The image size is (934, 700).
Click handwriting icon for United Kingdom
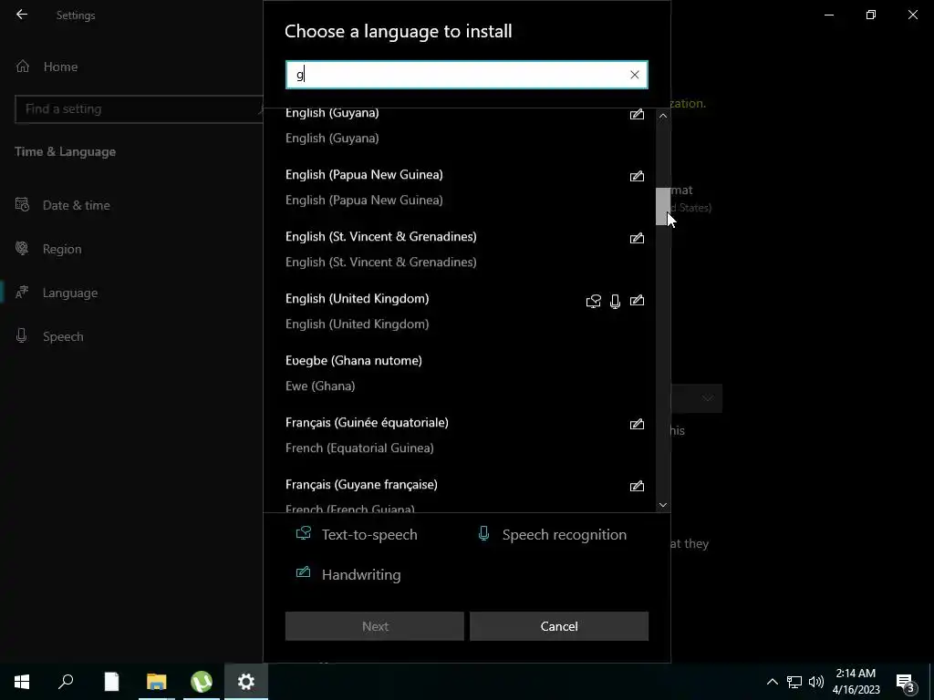[637, 300]
